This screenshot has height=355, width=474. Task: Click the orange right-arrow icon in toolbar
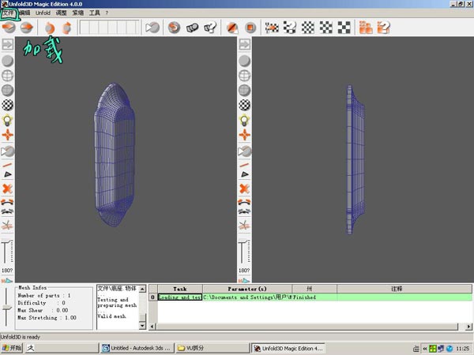[x=27, y=28]
